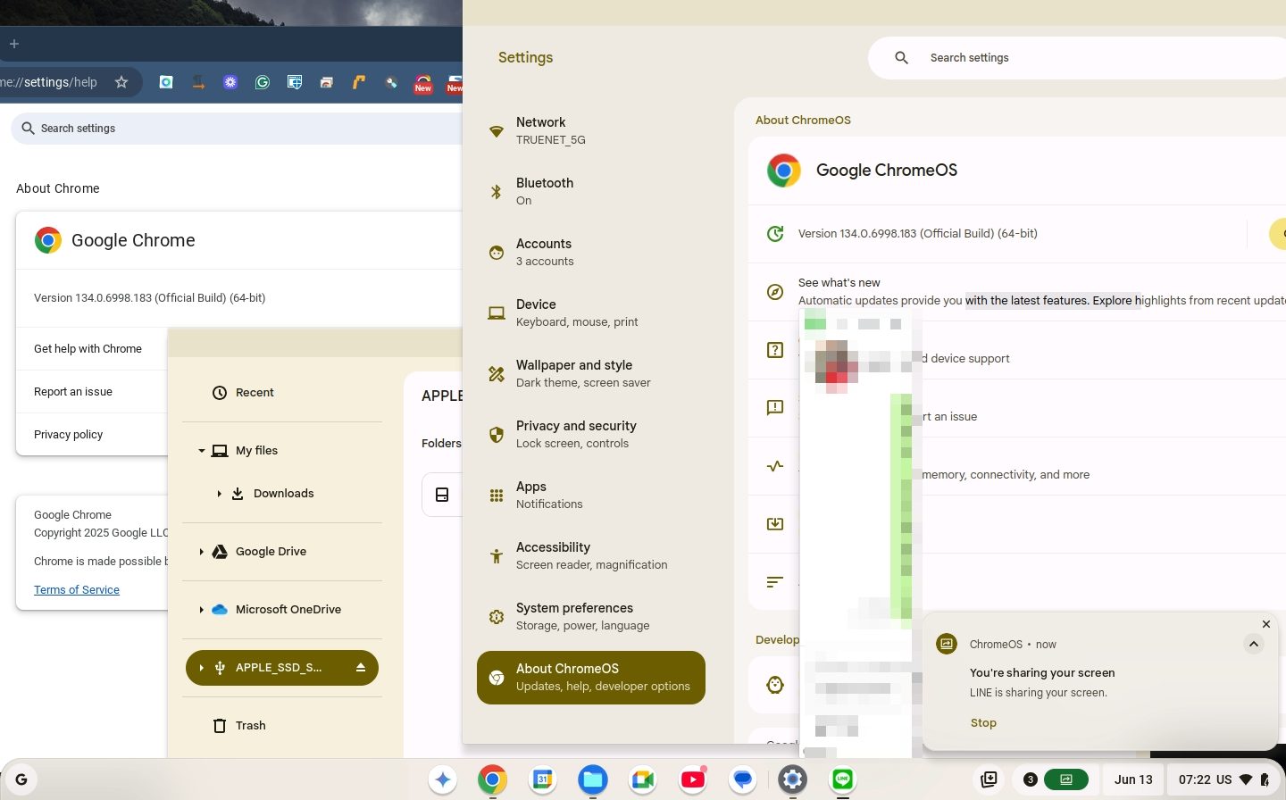Open a new tab in Chrome
The image size is (1286, 800).
(x=14, y=44)
